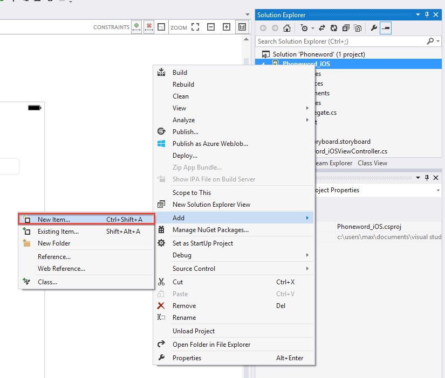
Task: Click the Collapse All icon in Solution Explorer
Action: click(x=346, y=28)
